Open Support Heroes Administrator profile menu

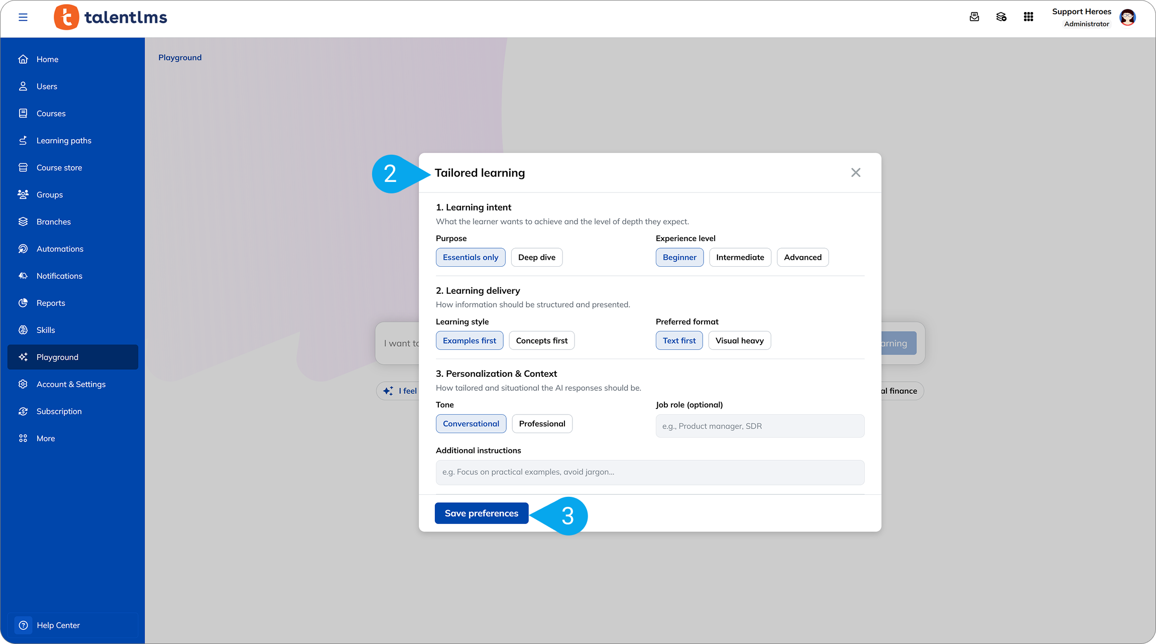(x=1093, y=18)
